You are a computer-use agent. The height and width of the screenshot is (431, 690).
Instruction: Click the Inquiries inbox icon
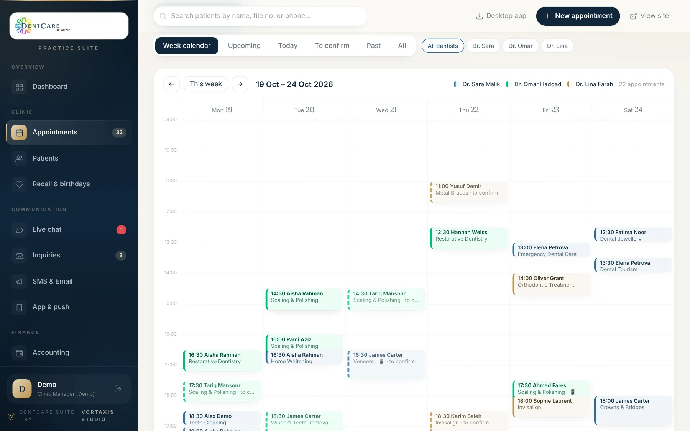coord(19,256)
